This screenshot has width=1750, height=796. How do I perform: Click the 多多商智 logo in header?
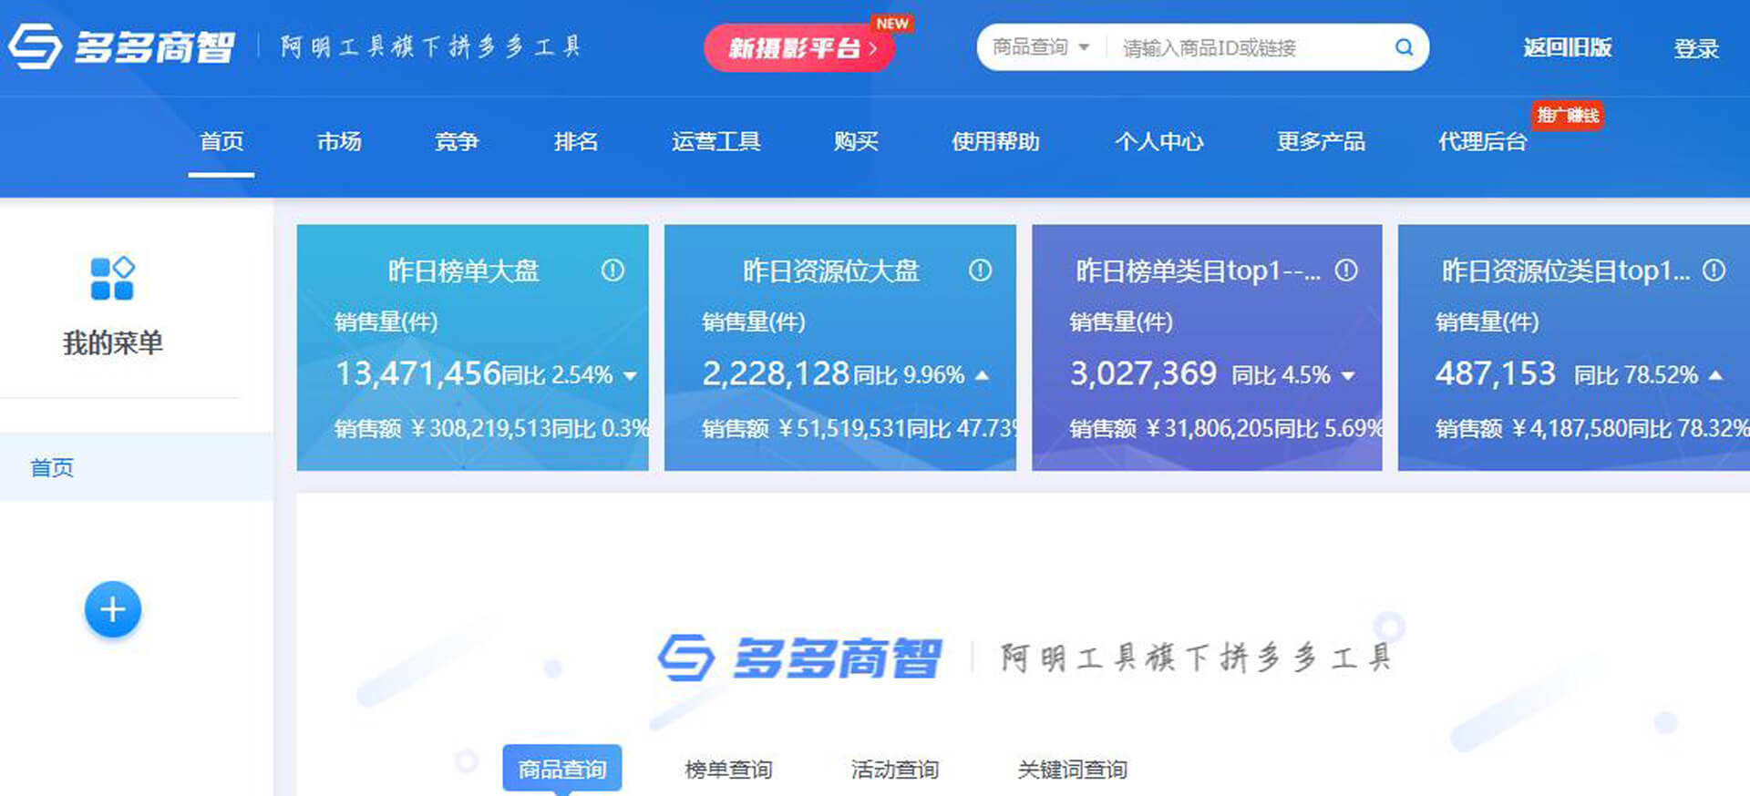[x=121, y=46]
